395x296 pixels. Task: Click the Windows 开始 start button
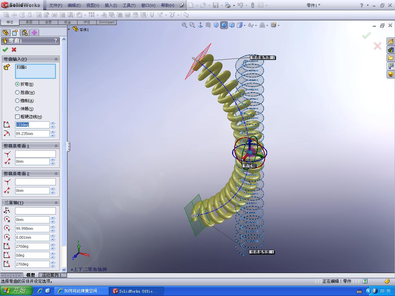(16, 291)
